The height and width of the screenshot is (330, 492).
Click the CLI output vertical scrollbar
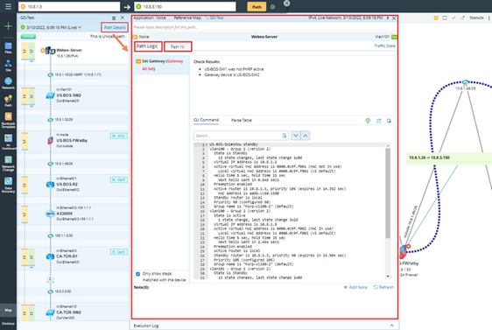pos(388,193)
